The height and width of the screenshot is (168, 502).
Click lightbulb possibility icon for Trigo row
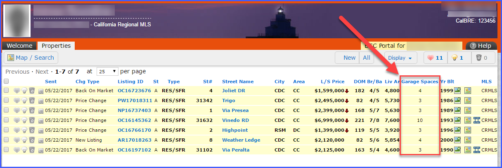coord(24,100)
